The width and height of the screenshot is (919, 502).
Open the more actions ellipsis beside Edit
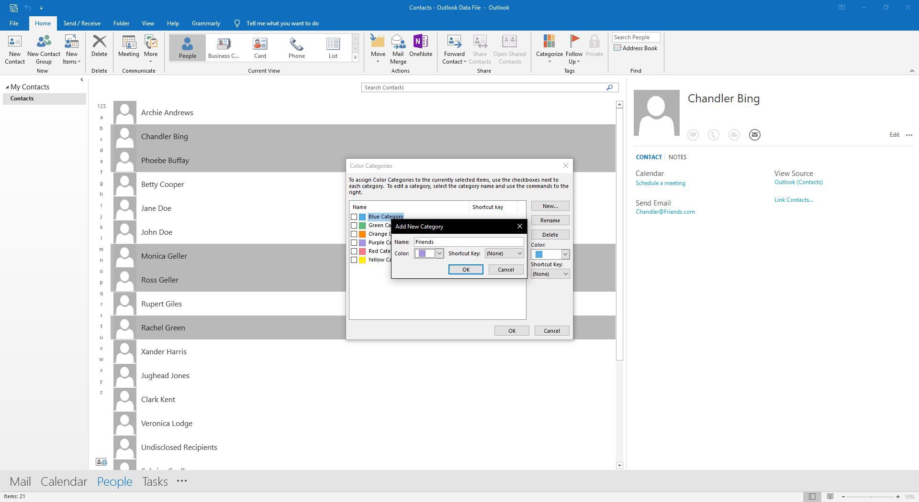coord(909,135)
